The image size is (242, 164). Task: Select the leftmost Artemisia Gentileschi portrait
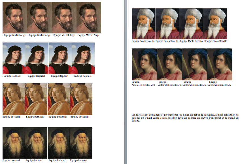pos(144,64)
